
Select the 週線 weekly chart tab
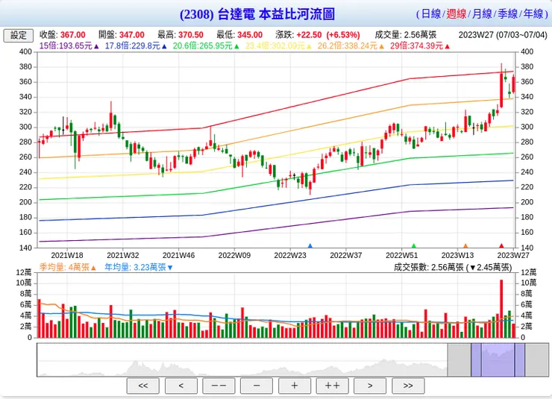tap(457, 13)
